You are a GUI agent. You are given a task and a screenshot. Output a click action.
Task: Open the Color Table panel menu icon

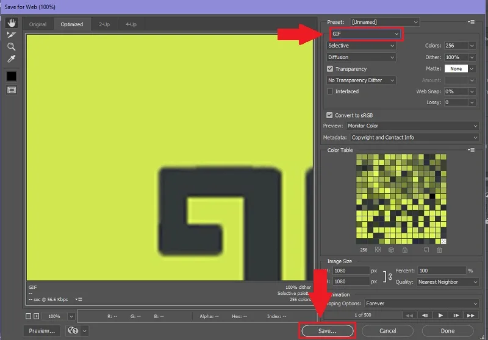coord(471,150)
